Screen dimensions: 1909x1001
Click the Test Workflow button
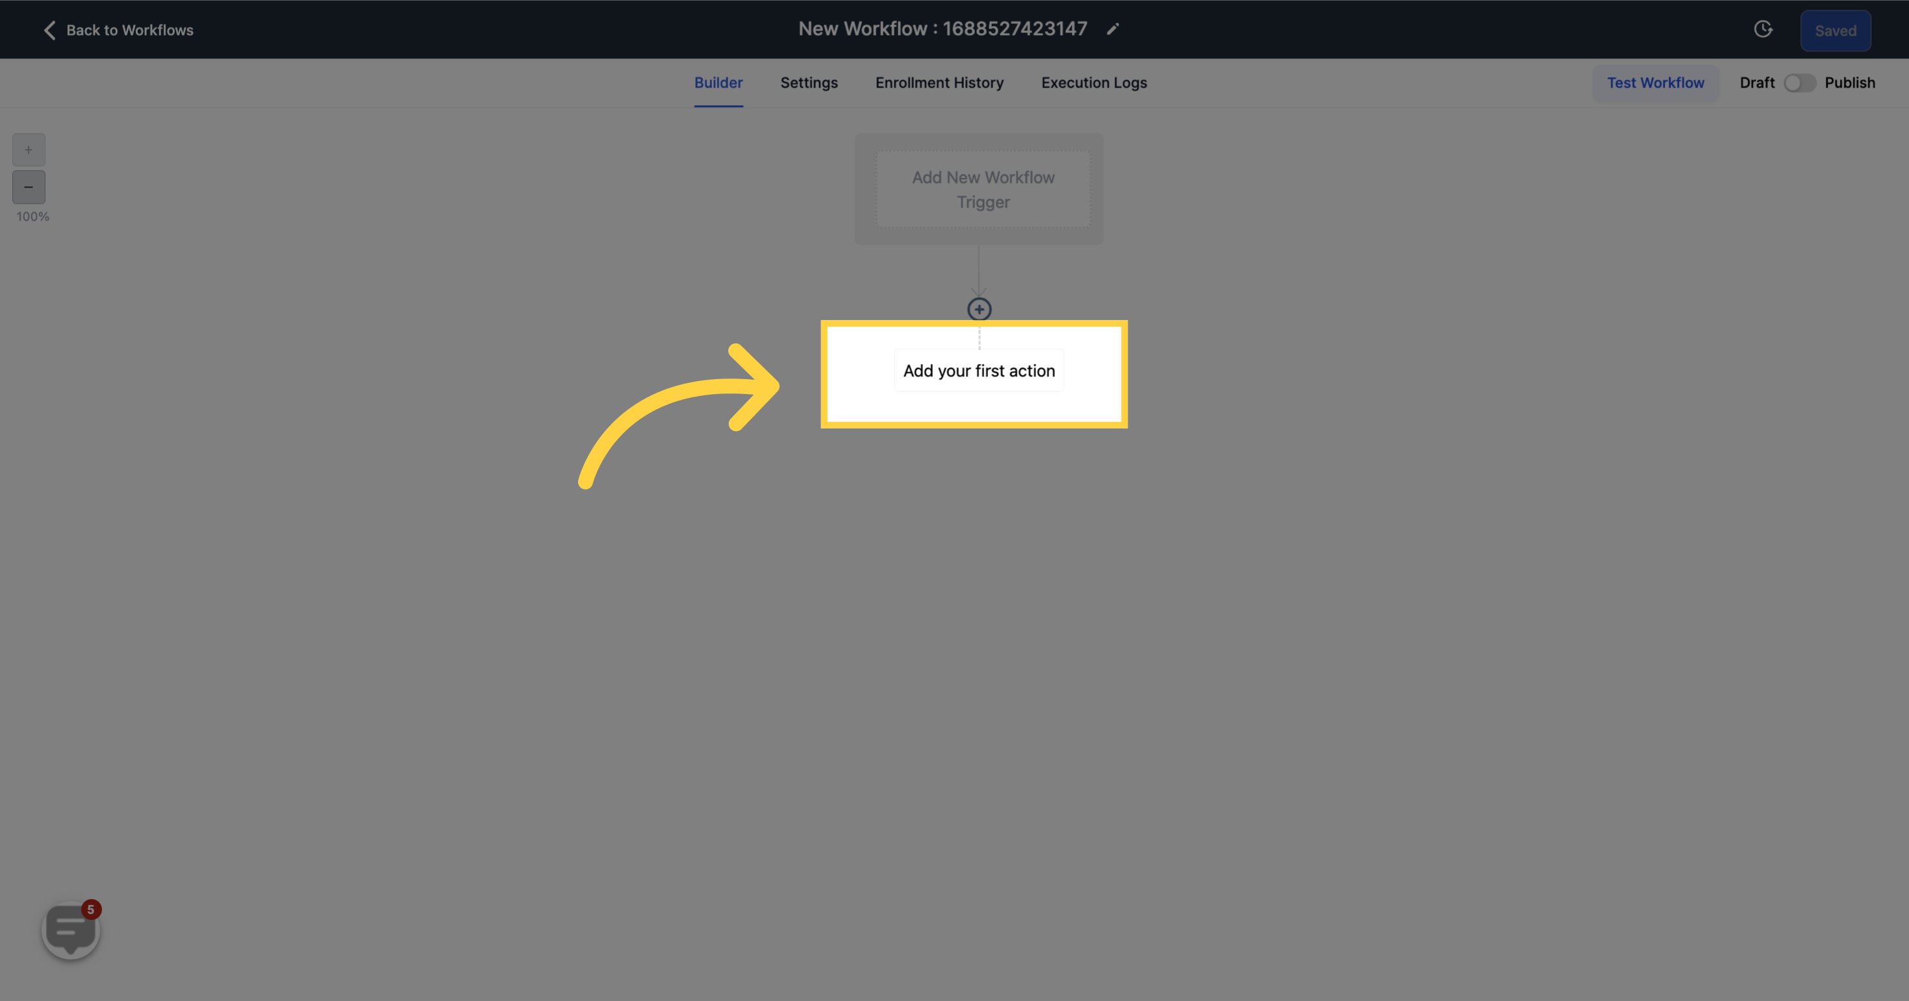point(1655,83)
